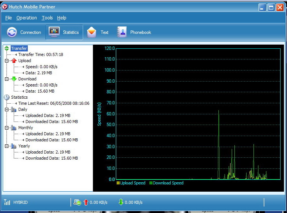This screenshot has width=287, height=213.
Task: Select the Daily tree label
Action: tap(23, 109)
